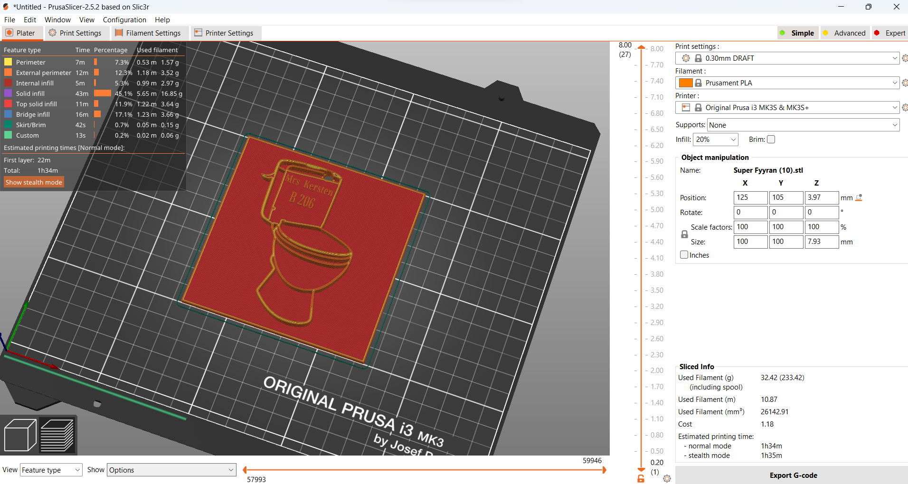Click 'Estimated printing times [Normal mode]:' text
908x484 pixels.
[64, 148]
